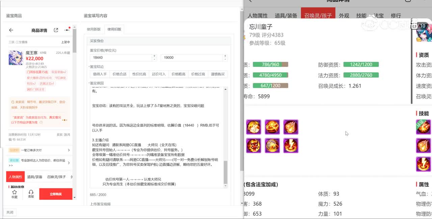Click the red 立即购买 button

click(56, 194)
